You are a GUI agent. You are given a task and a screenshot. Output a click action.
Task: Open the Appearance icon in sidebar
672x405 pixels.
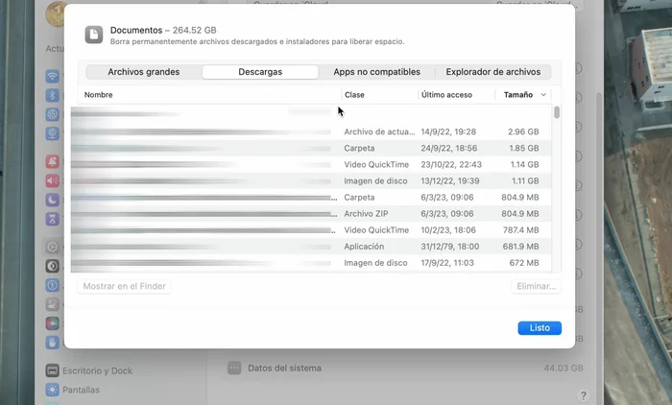(x=52, y=266)
